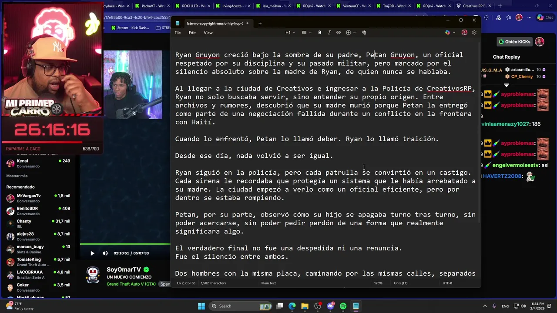Open TomateKing recommended channel

[38, 262]
